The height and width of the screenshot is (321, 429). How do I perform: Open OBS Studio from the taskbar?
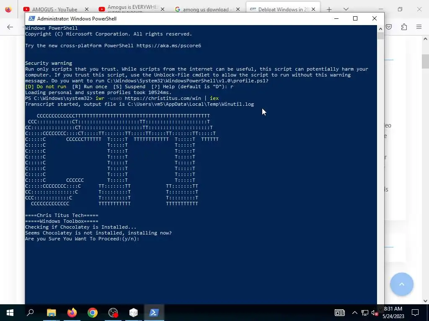113,313
